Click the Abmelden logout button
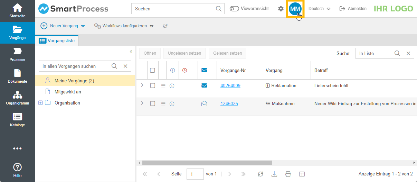 pyautogui.click(x=353, y=9)
